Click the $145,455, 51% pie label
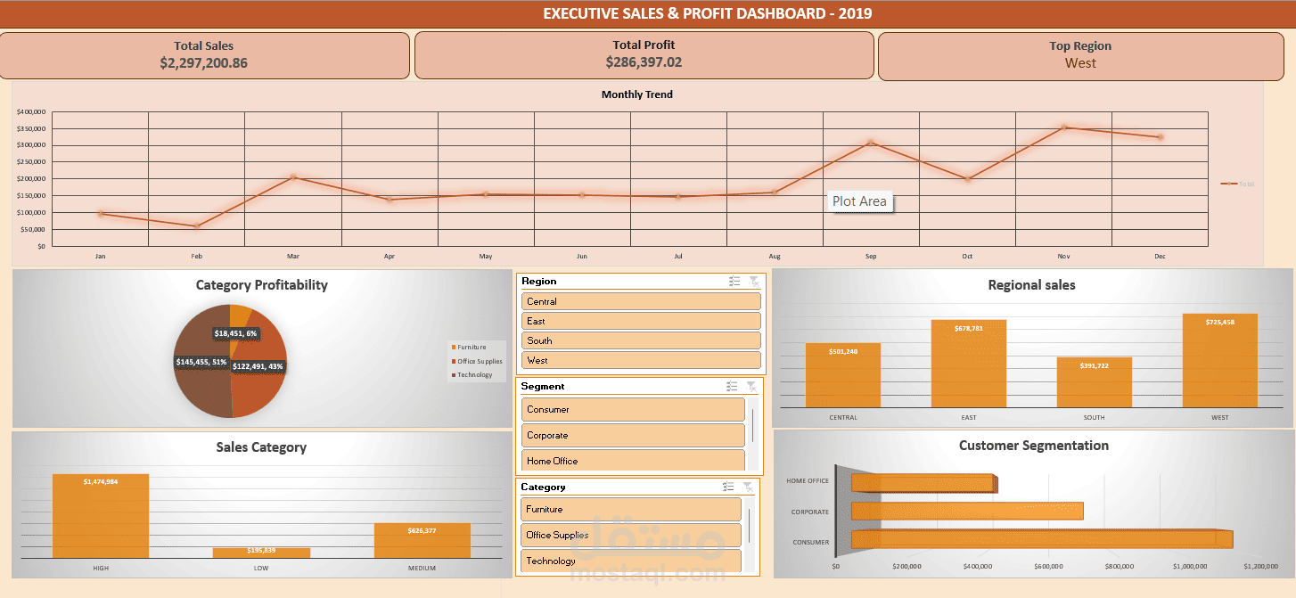Viewport: 1296px width, 598px height. click(201, 363)
